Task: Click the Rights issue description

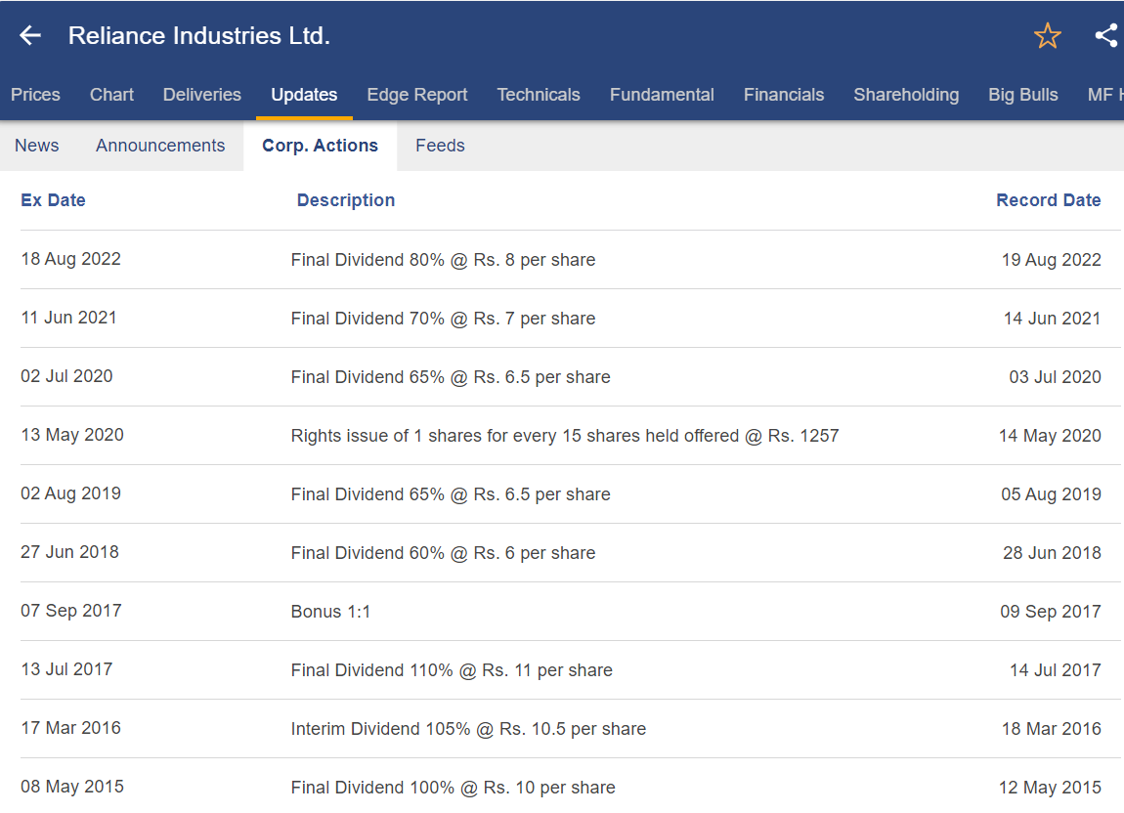Action: click(565, 436)
